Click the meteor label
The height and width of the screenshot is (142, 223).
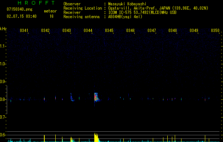[x=50, y=11]
